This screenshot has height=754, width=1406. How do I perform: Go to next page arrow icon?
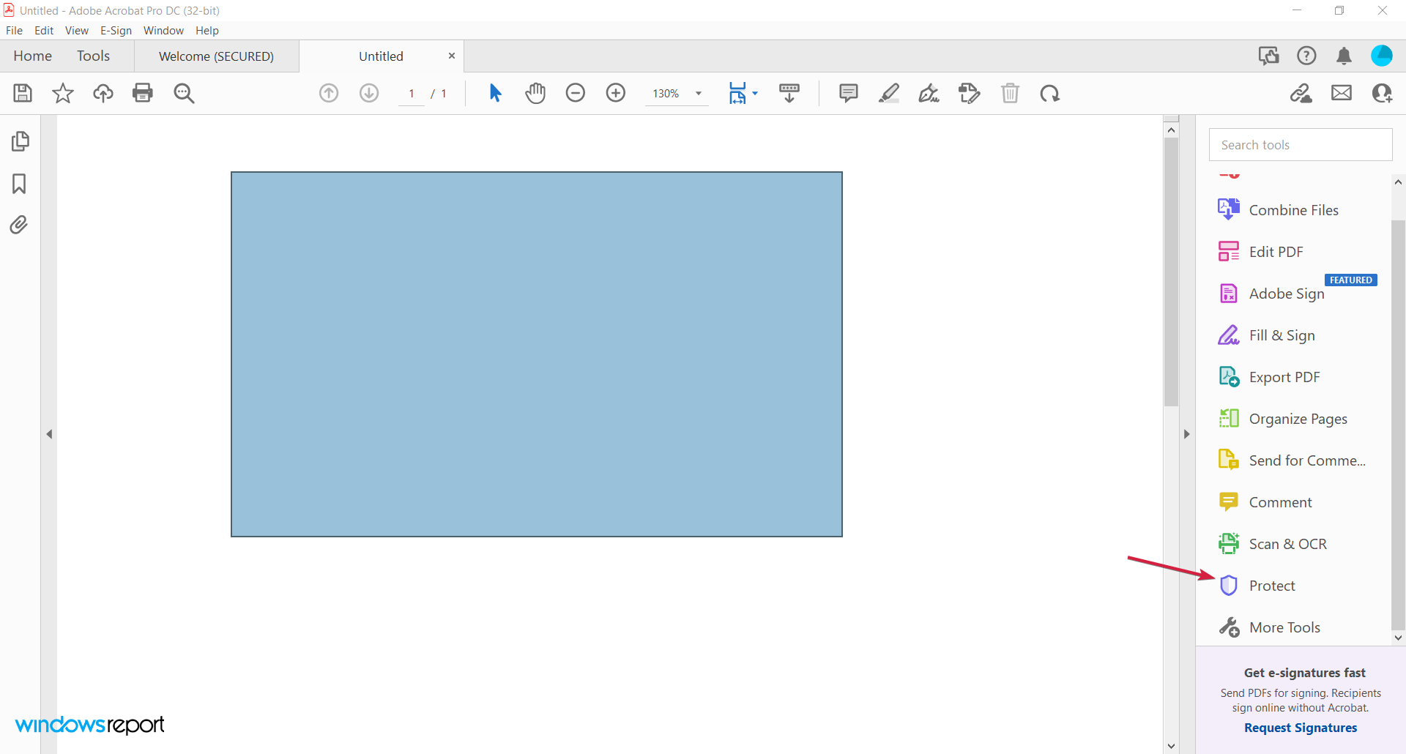(369, 93)
